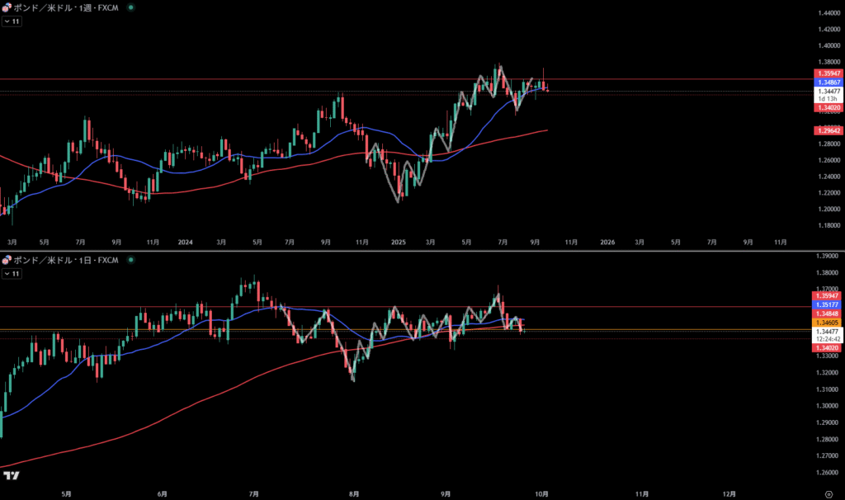Click the orange 1.34605 price label, daily chart
Screen dimensions: 845x500
pyautogui.click(x=828, y=323)
